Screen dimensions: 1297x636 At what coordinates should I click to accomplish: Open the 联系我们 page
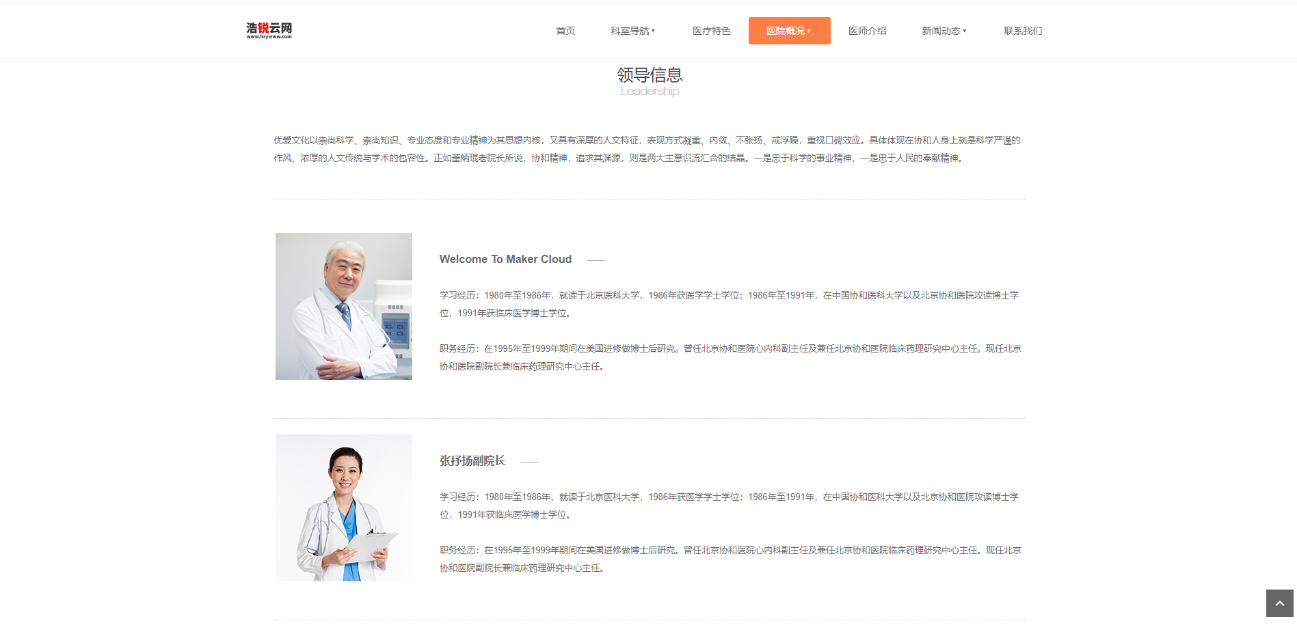[1023, 31]
